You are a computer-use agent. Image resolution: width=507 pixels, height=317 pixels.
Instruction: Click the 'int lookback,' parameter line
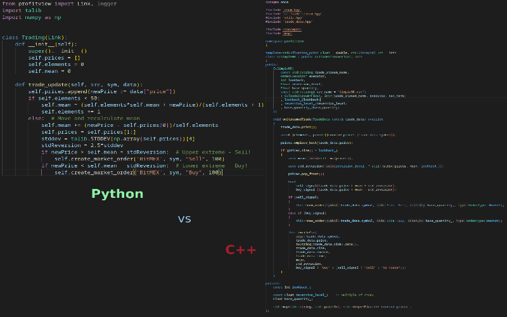[293, 81]
